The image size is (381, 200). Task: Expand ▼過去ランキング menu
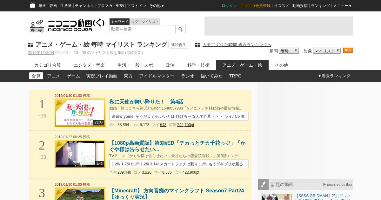334,76
